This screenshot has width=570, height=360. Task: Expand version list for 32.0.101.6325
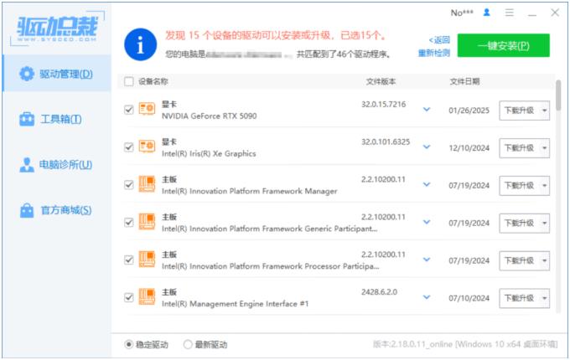[427, 147]
